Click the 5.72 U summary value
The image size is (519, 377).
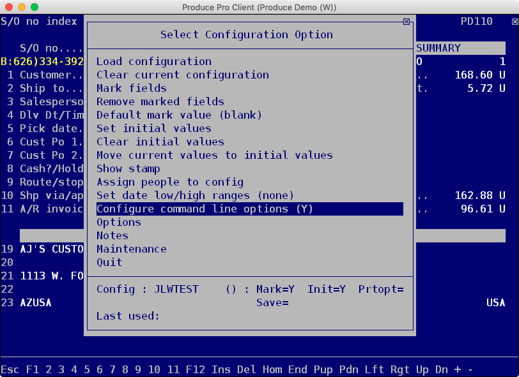[x=486, y=88]
